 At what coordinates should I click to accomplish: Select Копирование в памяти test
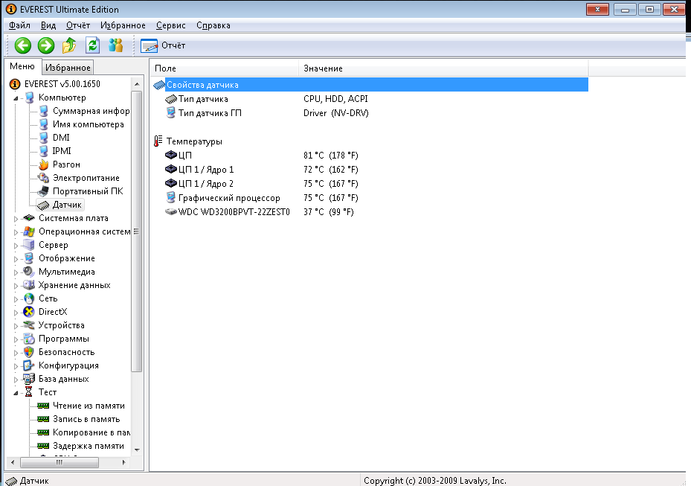pos(91,432)
